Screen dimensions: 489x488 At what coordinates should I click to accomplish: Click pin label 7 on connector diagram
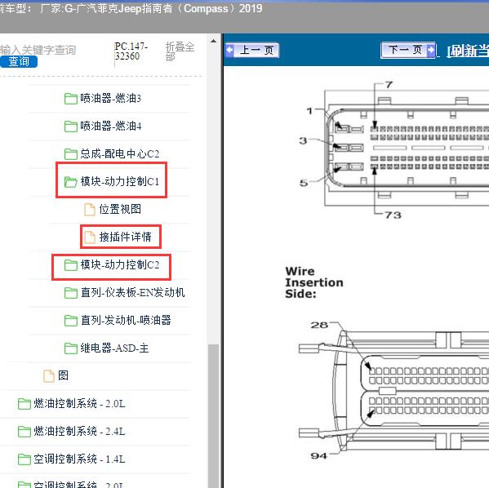coord(389,85)
